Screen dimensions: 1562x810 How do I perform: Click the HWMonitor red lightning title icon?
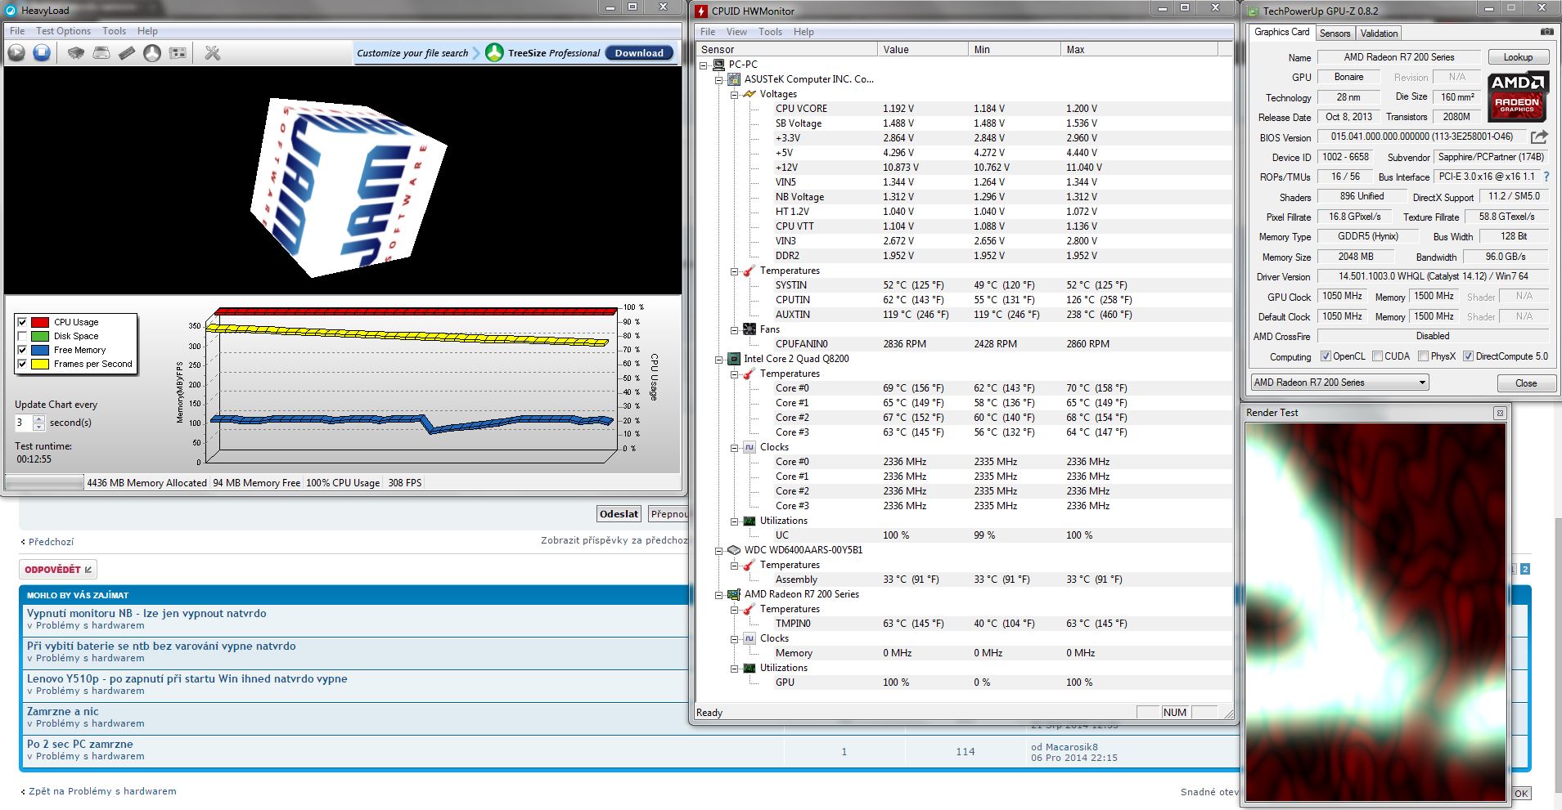tap(701, 11)
